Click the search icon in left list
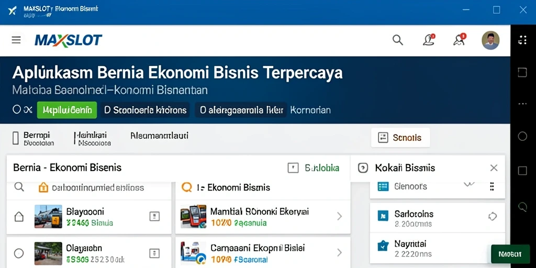Viewport: 536px width, 268px height. [x=19, y=187]
